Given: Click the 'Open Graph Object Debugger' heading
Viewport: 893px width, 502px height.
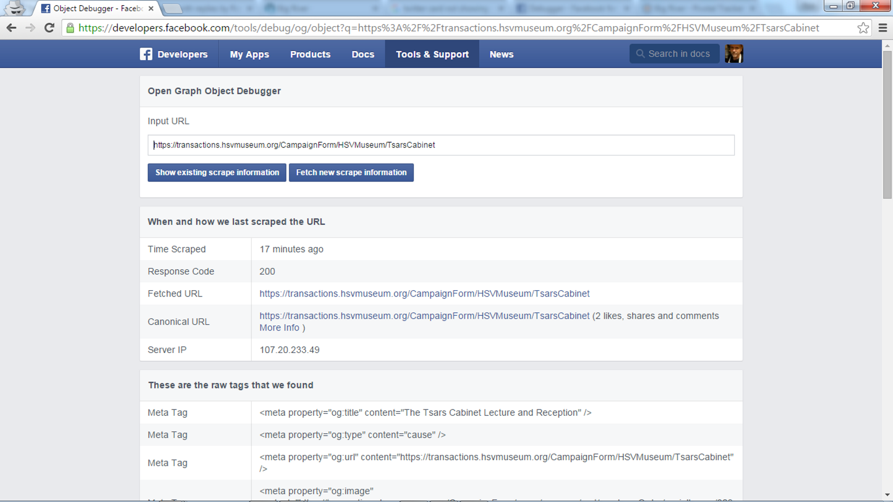Looking at the screenshot, I should point(214,91).
